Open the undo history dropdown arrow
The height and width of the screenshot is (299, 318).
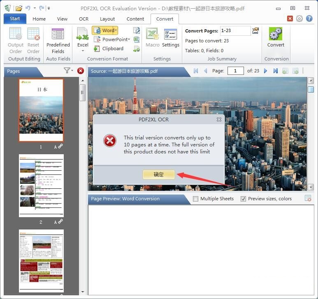tap(35, 8)
